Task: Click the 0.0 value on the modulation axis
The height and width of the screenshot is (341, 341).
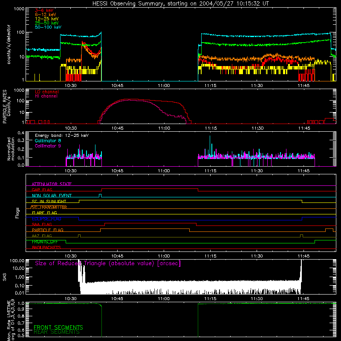Action: (21, 165)
